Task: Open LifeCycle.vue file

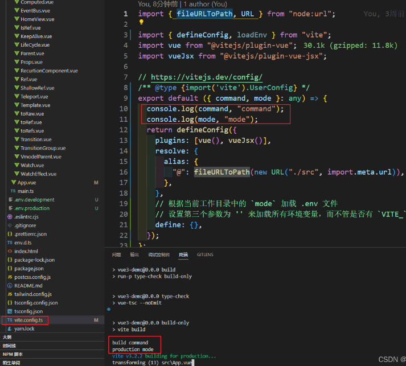Action: pyautogui.click(x=35, y=45)
